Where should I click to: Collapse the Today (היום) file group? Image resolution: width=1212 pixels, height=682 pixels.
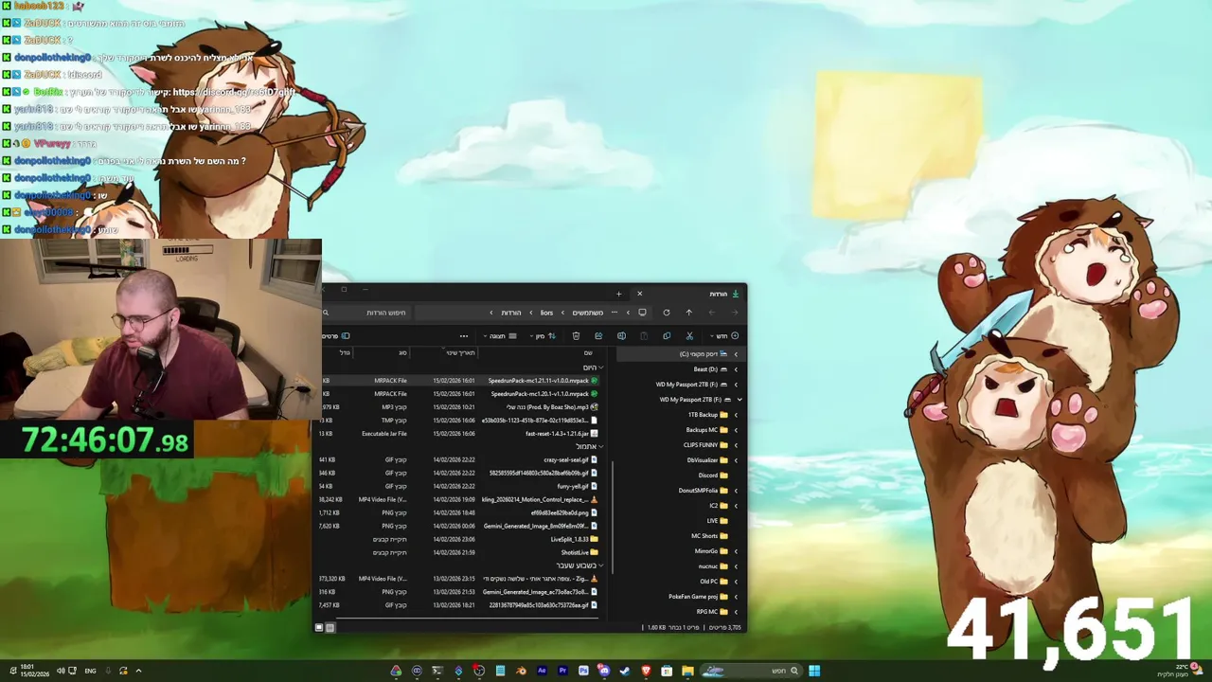[600, 368]
